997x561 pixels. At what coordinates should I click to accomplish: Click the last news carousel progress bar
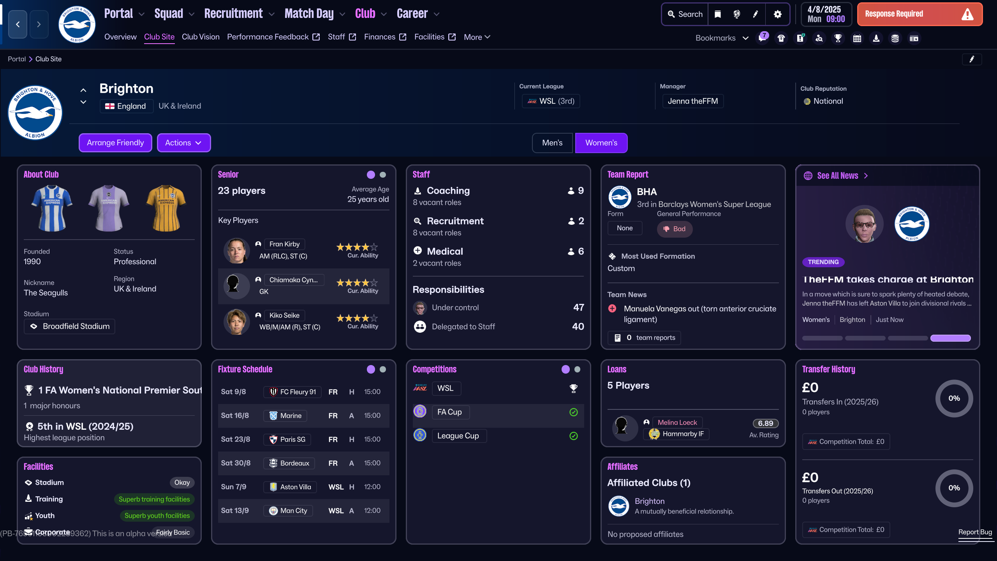click(x=950, y=338)
